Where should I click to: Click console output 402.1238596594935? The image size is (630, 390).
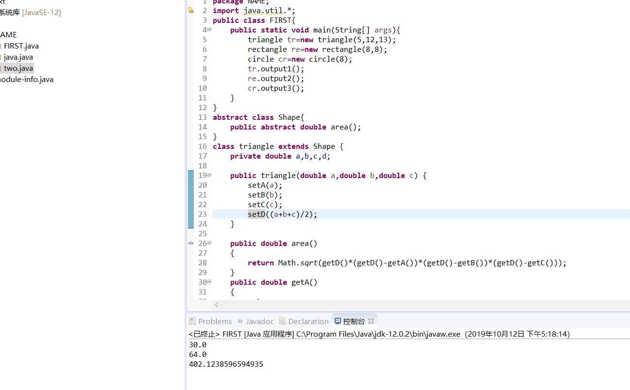(226, 364)
